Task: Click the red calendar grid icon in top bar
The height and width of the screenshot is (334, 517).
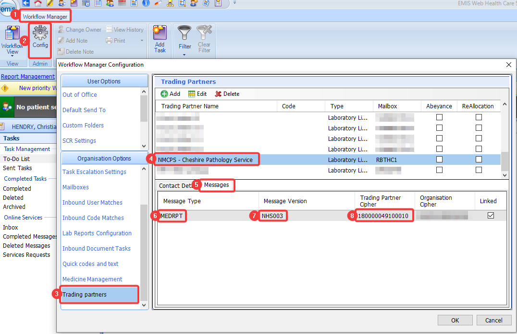Action: pyautogui.click(x=122, y=3)
